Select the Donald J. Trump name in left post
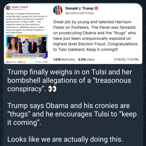This screenshot has width=146, height=146. [19, 7]
